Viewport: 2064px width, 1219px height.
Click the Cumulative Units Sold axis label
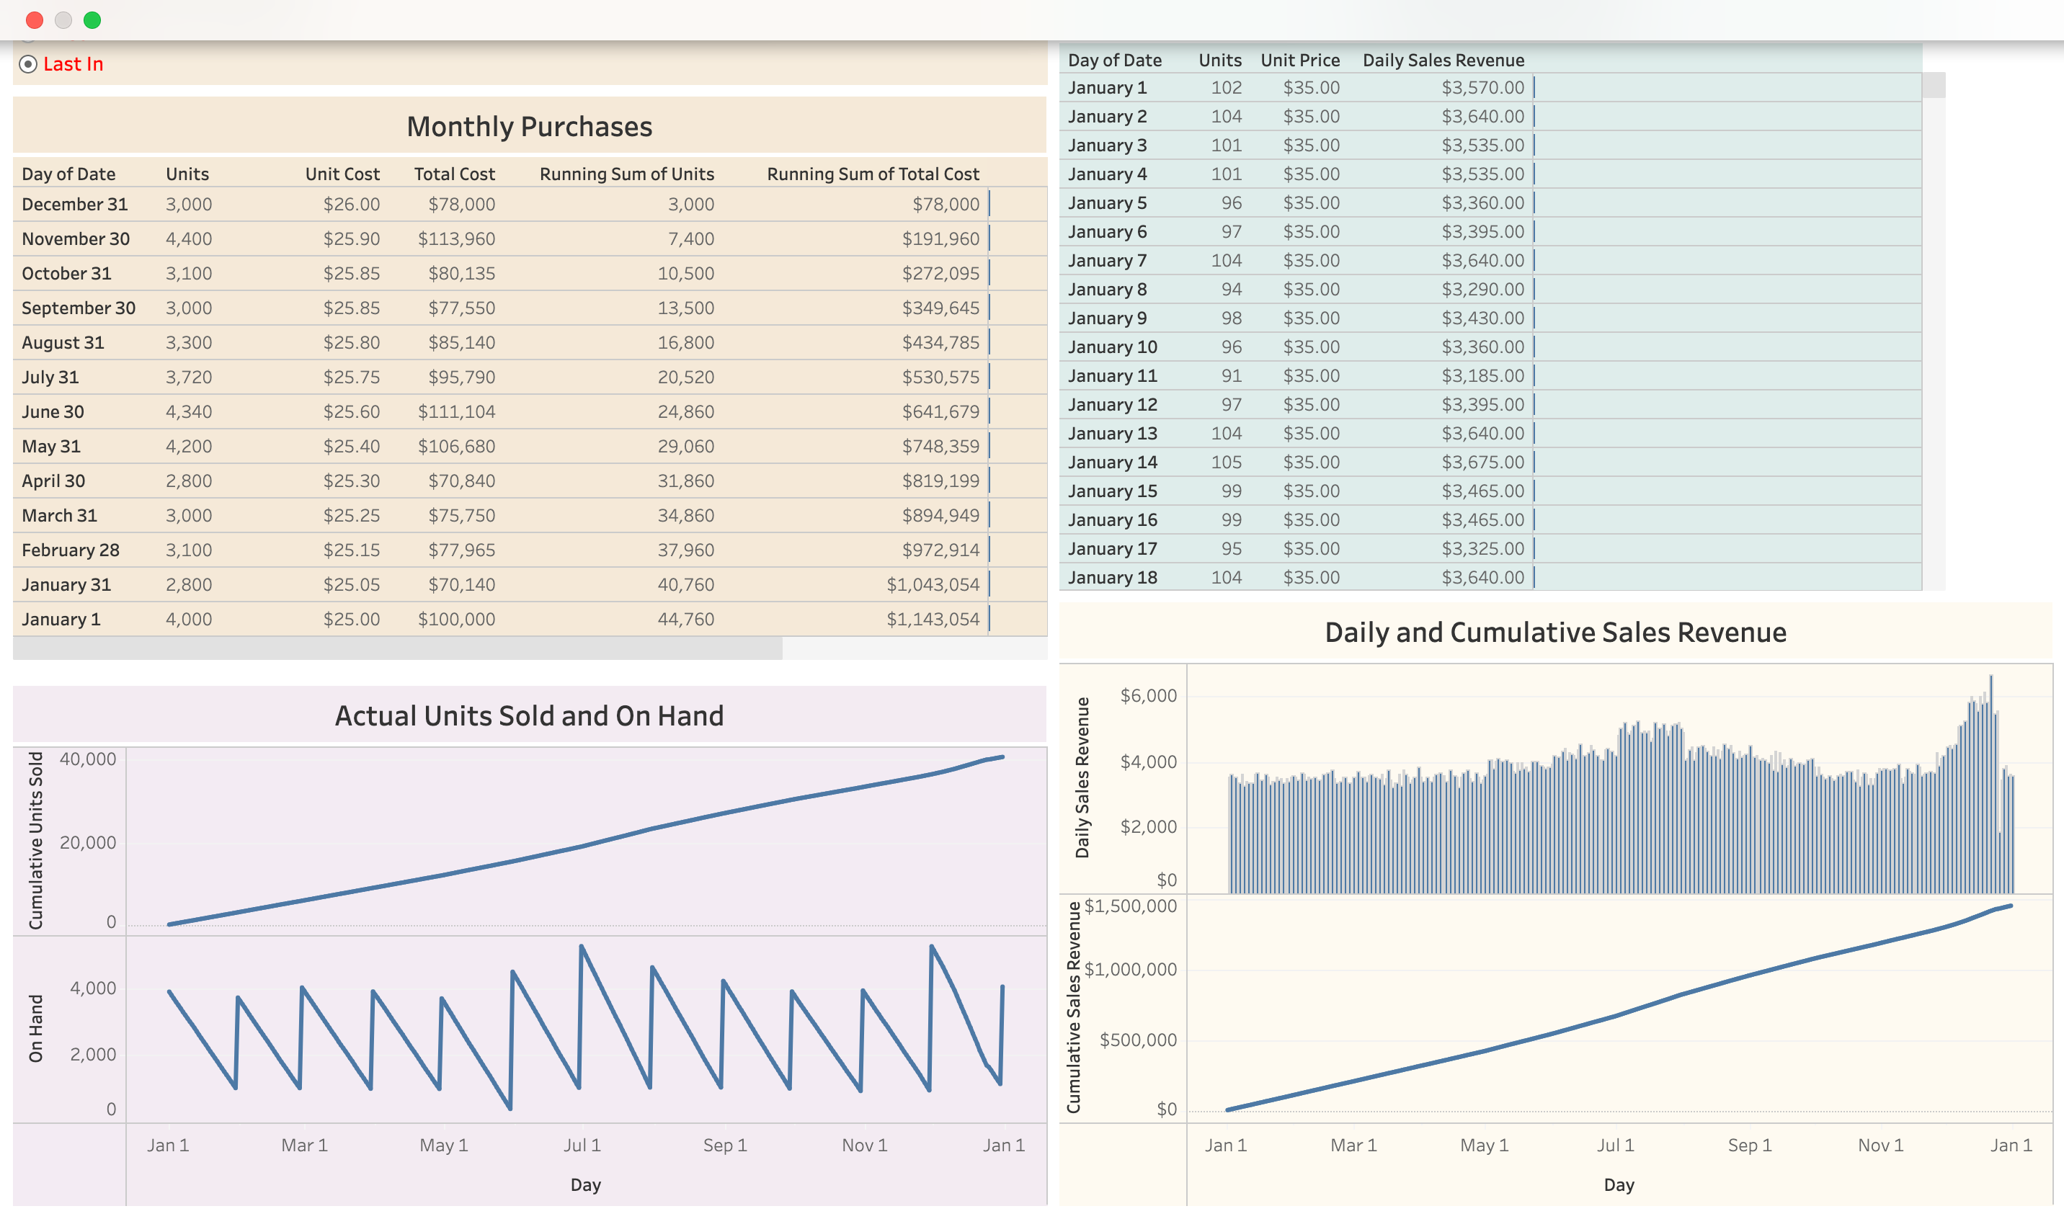(35, 840)
